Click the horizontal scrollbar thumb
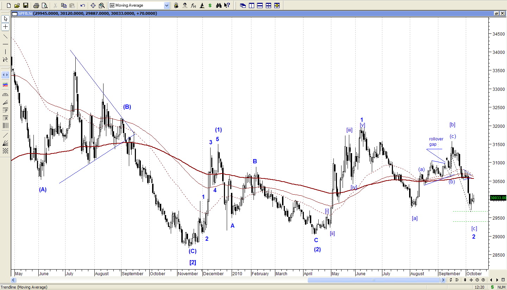Image resolution: width=507 pixels, height=290 pixels. click(374, 280)
